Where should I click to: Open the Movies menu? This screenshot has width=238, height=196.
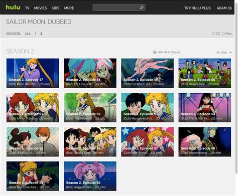[x=40, y=8]
